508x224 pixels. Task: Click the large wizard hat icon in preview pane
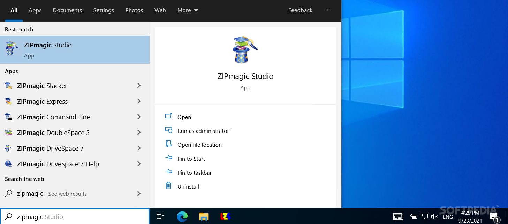click(245, 49)
